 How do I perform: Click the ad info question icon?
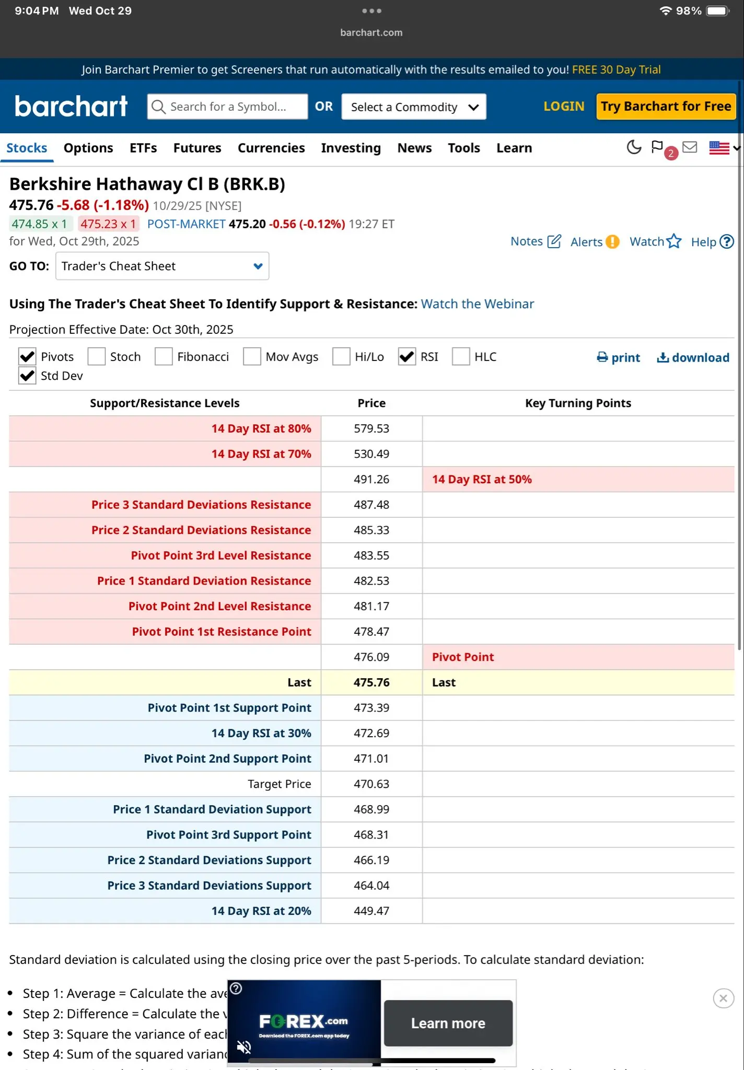(x=236, y=988)
